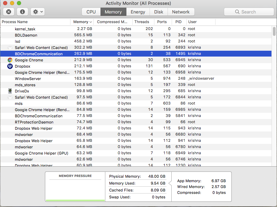277x207 pixels.
Task: Select BDChromeCommunication with PID 1495
Action: (136, 53)
